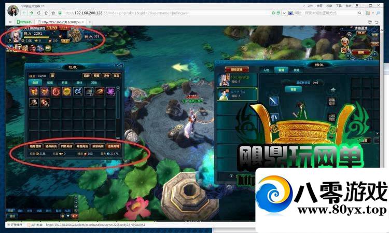Select the sword equipment slot in team panel
Viewport: 389px width, 233px height.
274,101
